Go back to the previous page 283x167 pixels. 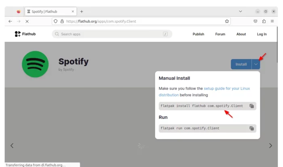point(10,21)
